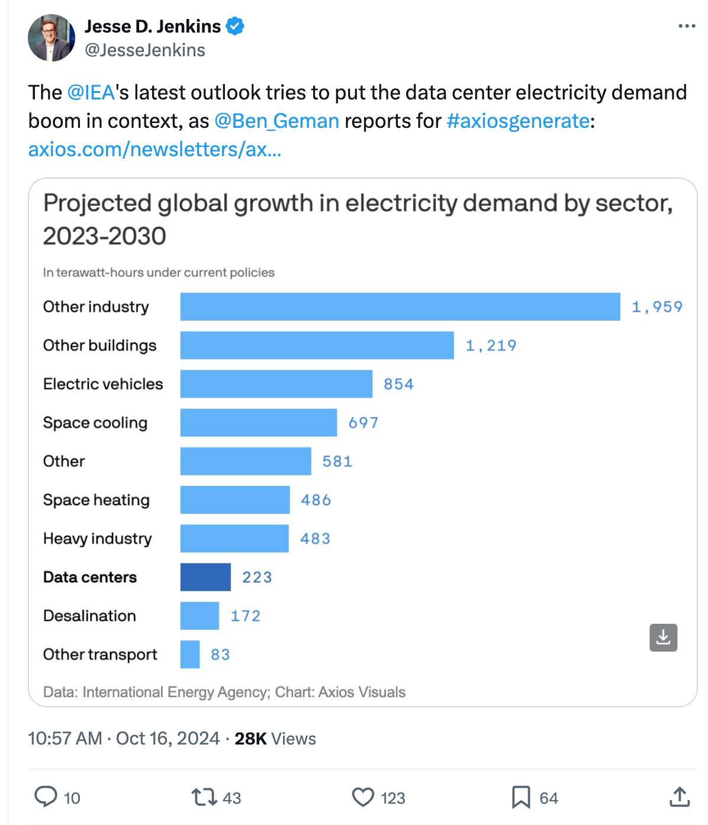This screenshot has width=708, height=825.
Task: View the 43 reposts count
Action: [x=231, y=798]
